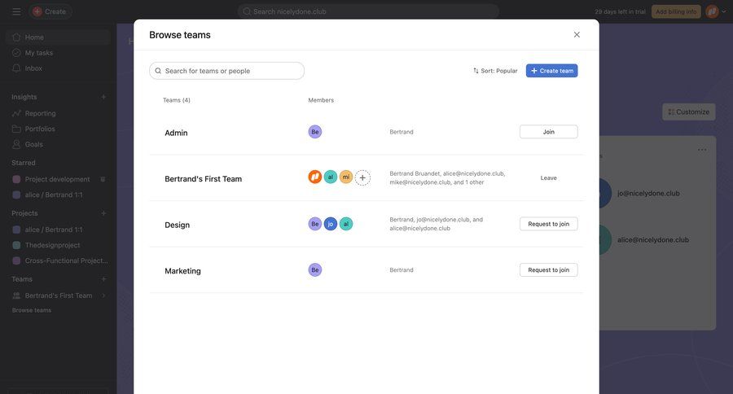Click jo@nicelydone.club in background card
The image size is (733, 394).
tap(648, 193)
